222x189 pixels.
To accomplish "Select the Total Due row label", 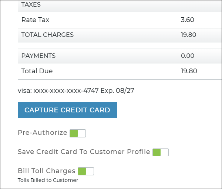I will [x=37, y=71].
